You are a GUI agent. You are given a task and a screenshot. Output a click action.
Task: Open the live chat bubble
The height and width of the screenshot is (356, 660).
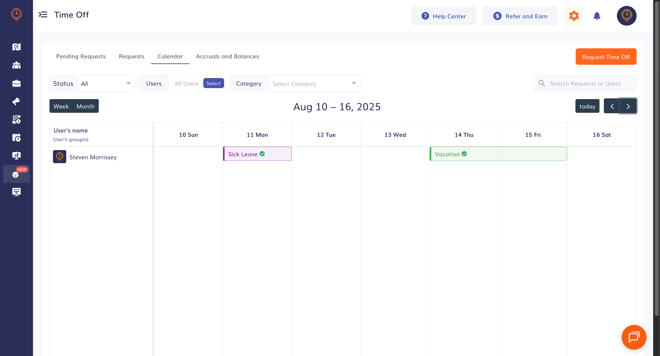634,337
